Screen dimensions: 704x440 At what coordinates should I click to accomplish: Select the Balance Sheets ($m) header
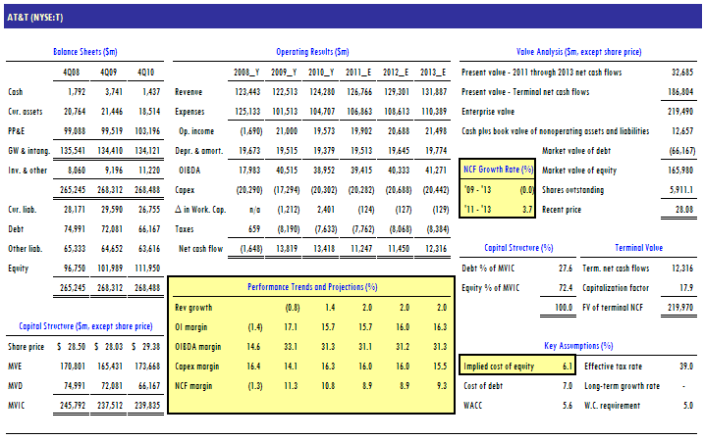[x=87, y=51]
